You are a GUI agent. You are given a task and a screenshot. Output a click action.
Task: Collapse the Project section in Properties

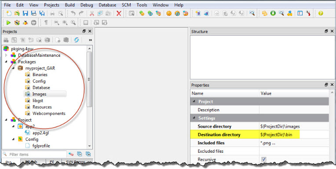point(194,101)
